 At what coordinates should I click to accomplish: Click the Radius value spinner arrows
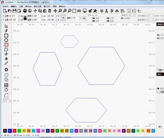(10, 101)
